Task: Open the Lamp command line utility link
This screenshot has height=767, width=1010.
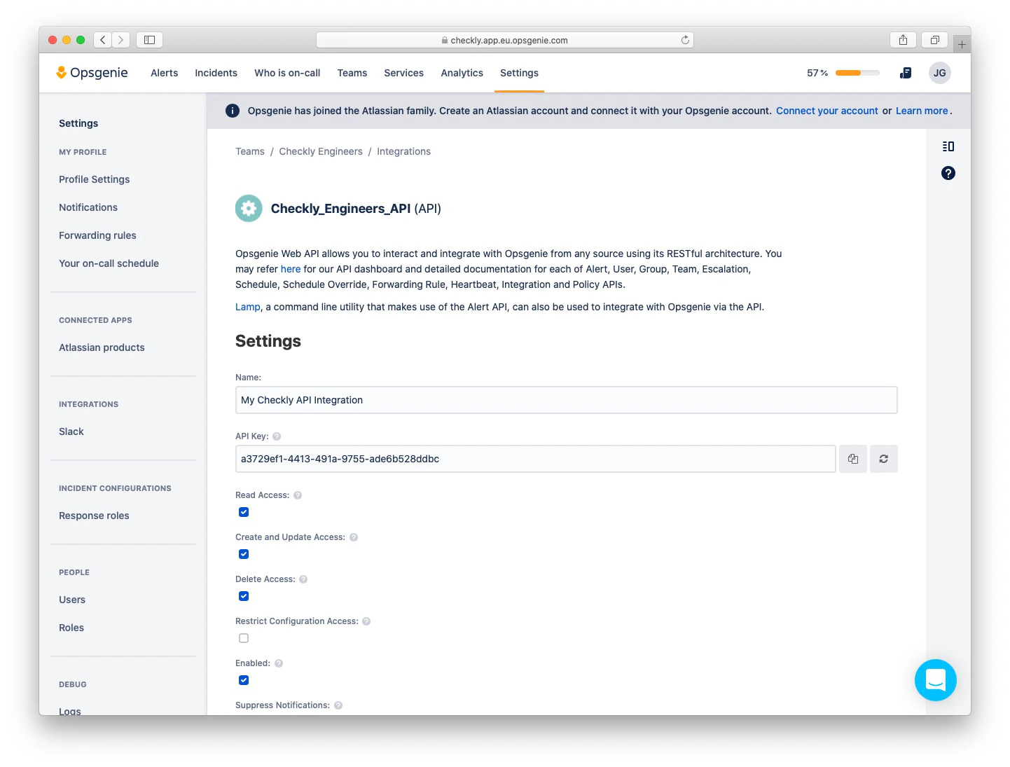Action: tap(247, 306)
